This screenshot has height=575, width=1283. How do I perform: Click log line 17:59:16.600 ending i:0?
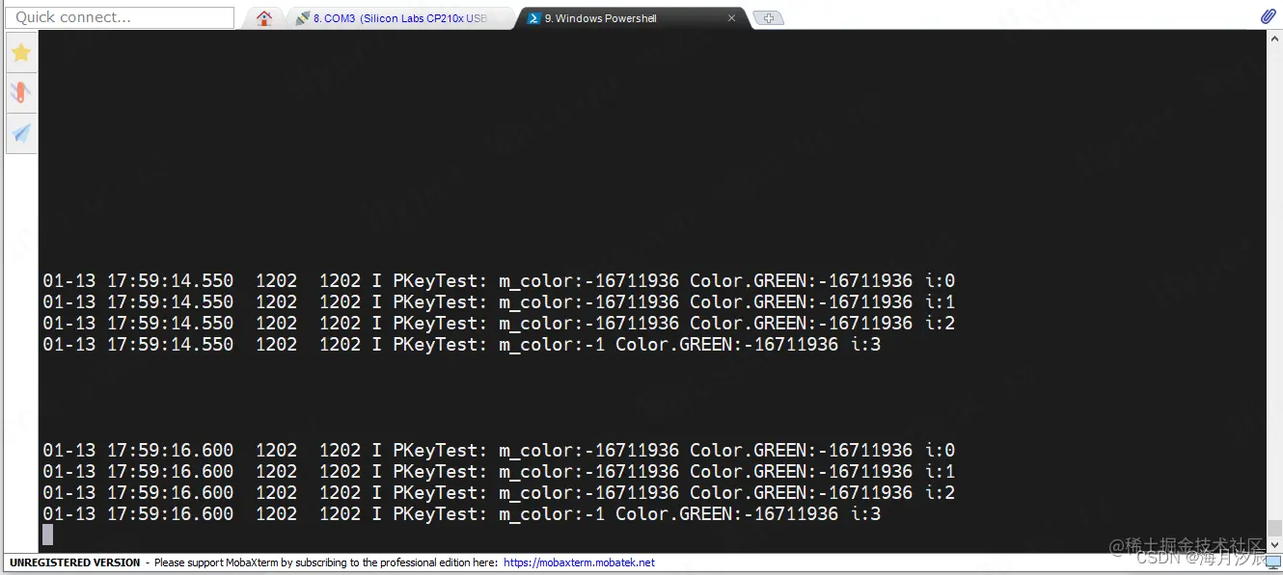click(x=499, y=451)
